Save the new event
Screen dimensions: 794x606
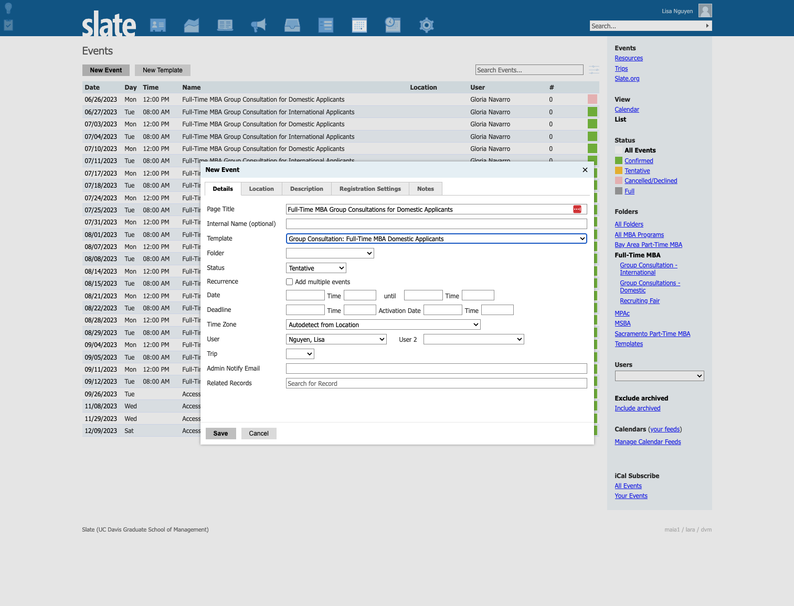tap(220, 434)
